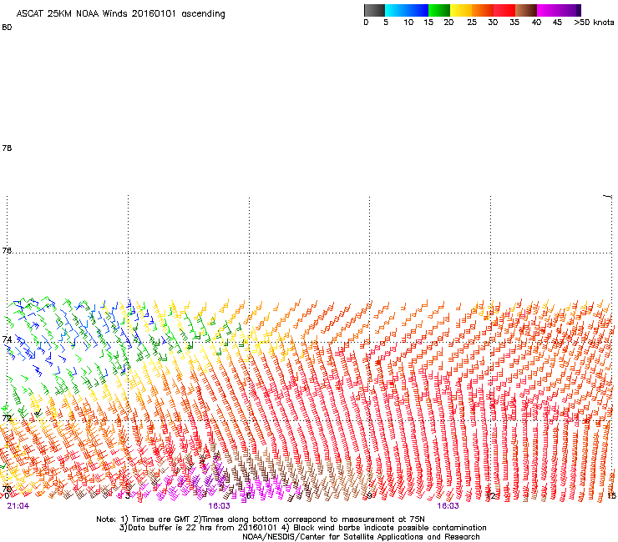Click the '>50 knots' legend label
The image size is (618, 542).
[x=594, y=23]
